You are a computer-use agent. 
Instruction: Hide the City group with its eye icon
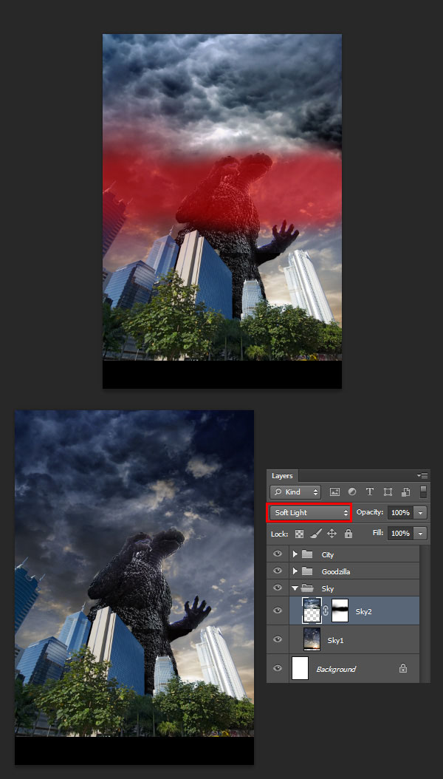(x=278, y=554)
